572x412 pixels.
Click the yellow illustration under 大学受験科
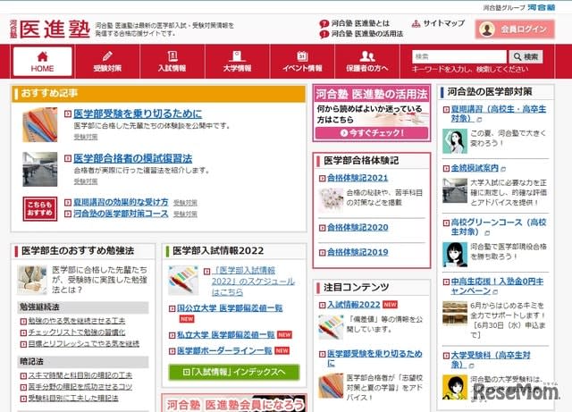click(x=455, y=387)
